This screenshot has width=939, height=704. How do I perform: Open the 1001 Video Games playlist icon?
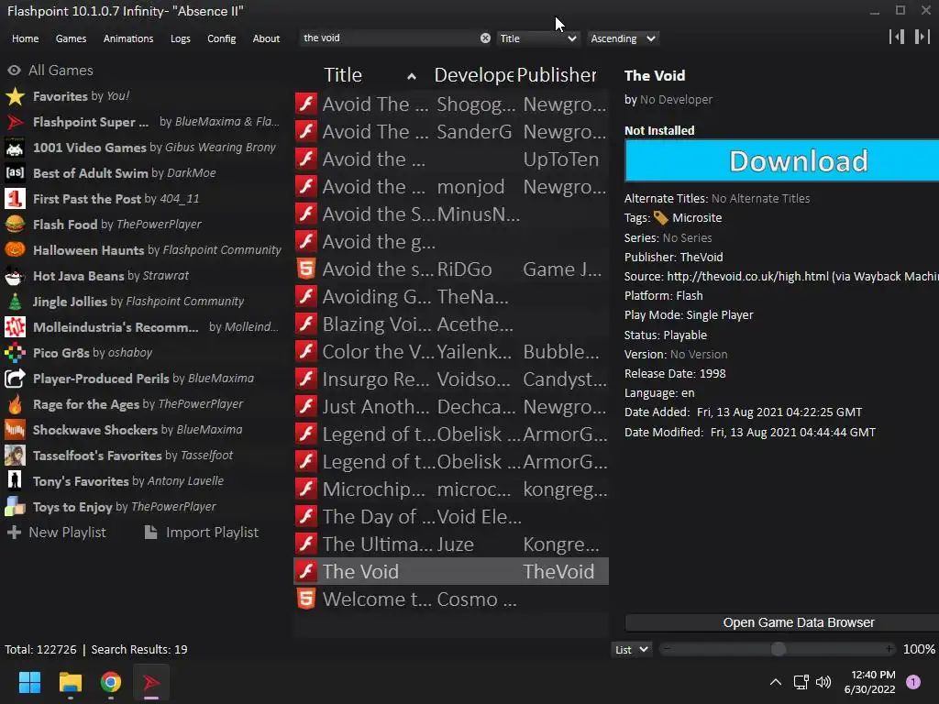[x=15, y=148]
